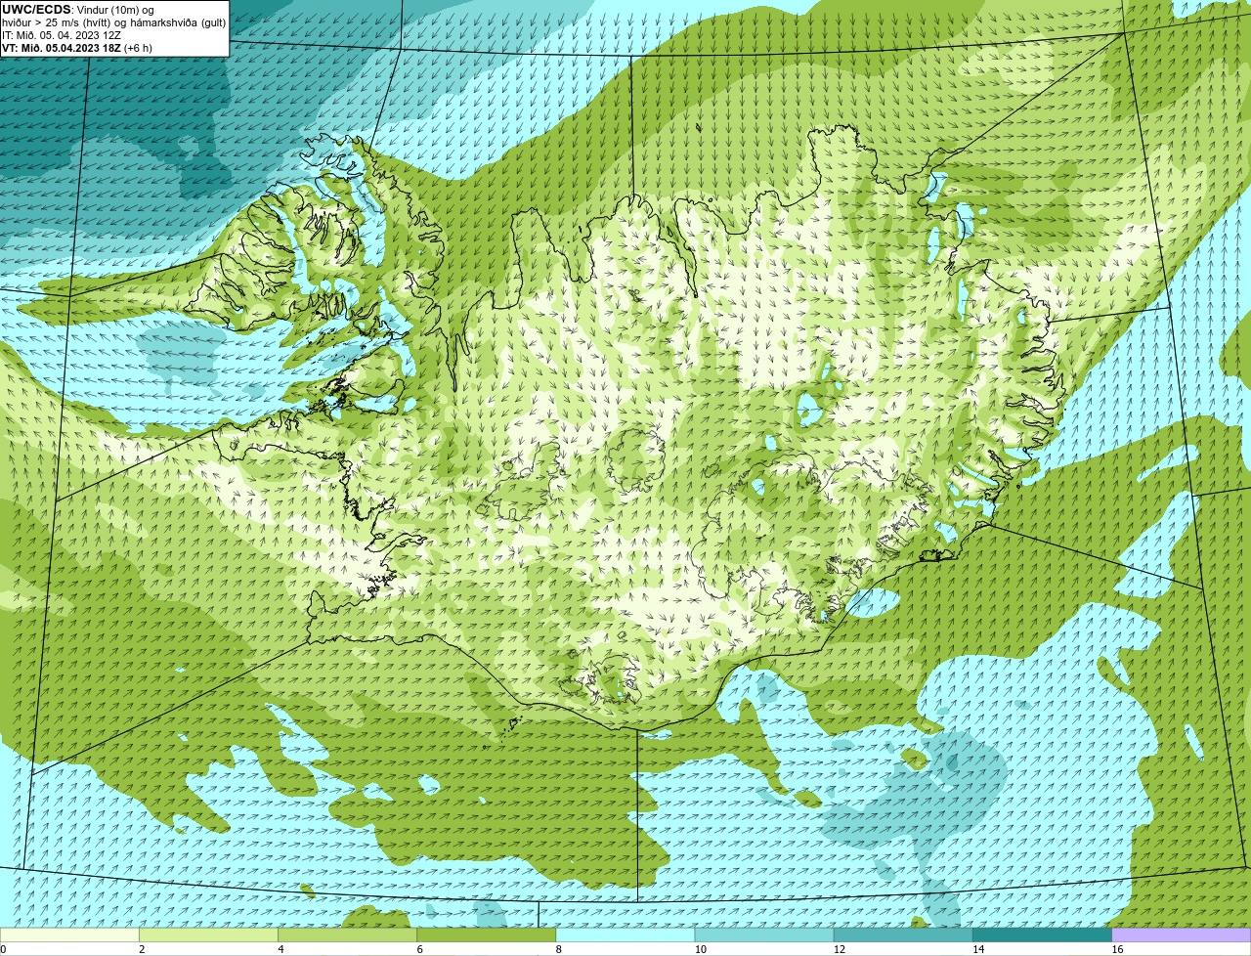The image size is (1251, 956).
Task: Click the 12–14 m/s teal legend swatch
Action: pyautogui.click(x=904, y=934)
